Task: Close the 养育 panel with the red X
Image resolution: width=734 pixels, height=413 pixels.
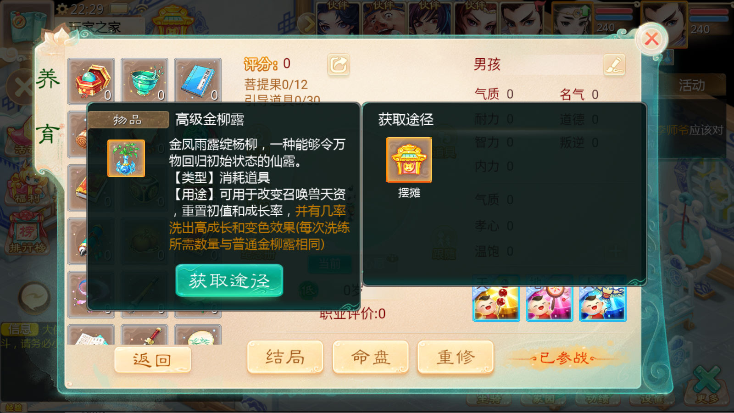Action: tap(651, 39)
